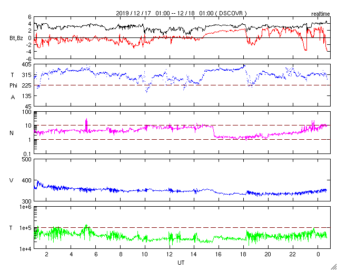Viewport: 337px width, 270px height.
Task: Click the date range title mentioning DSCOVR
Action: 181,13
